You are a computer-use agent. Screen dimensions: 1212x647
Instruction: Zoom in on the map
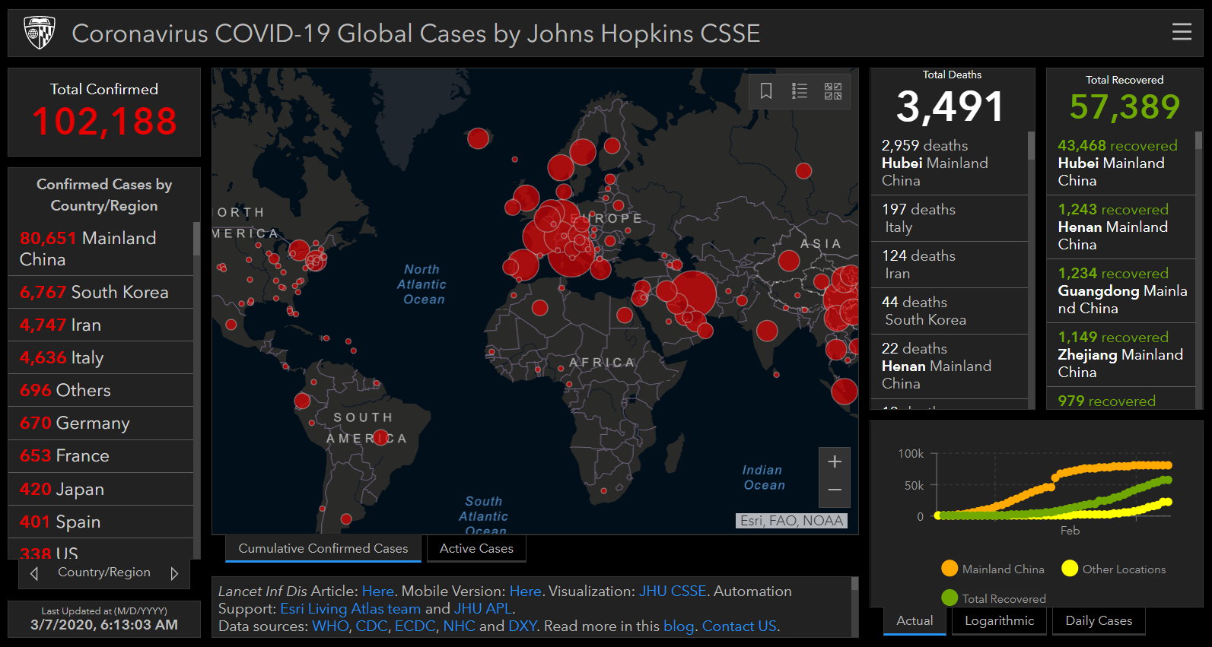[835, 461]
